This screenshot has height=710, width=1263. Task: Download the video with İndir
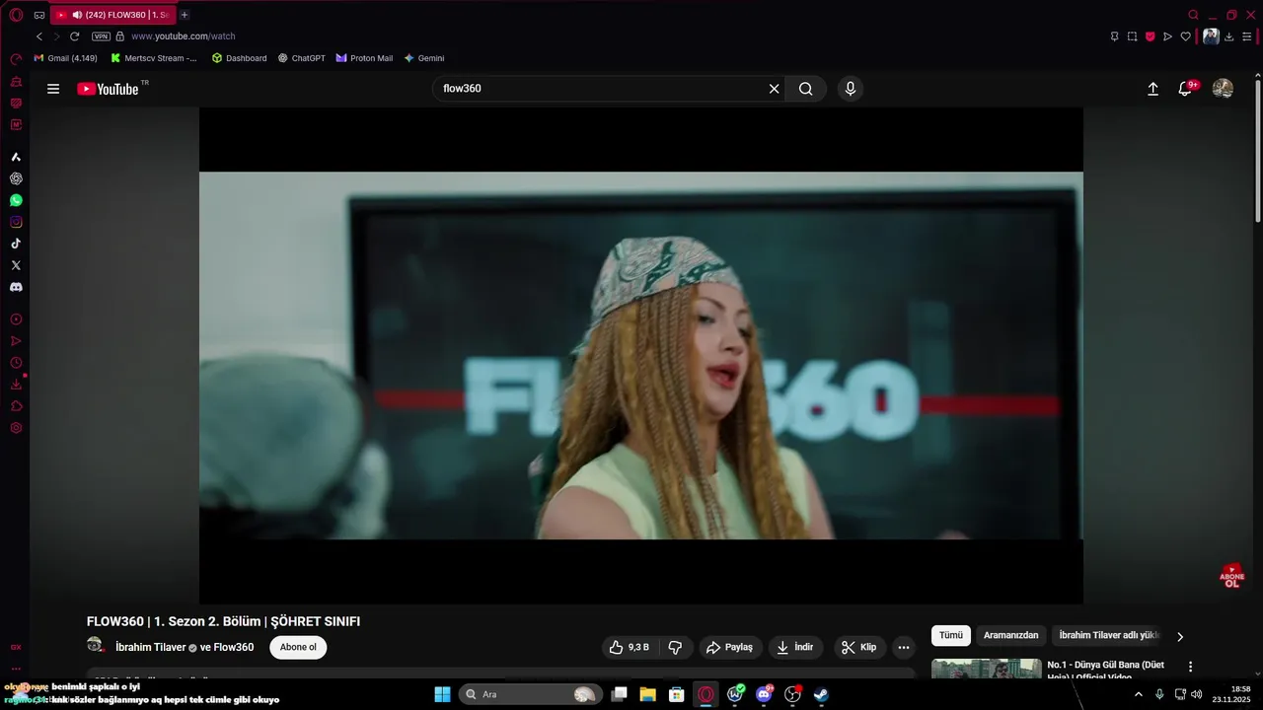tap(795, 647)
